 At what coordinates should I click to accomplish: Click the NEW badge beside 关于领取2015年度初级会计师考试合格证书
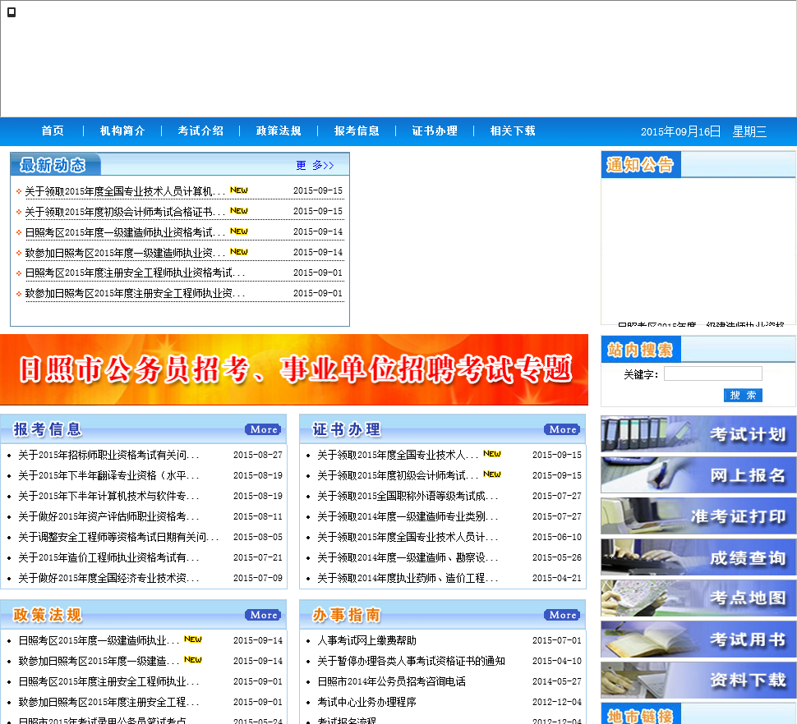(239, 211)
